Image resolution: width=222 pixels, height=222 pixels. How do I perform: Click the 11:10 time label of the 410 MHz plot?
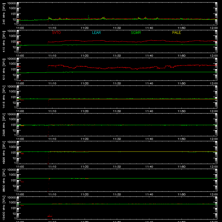tap(52, 56)
